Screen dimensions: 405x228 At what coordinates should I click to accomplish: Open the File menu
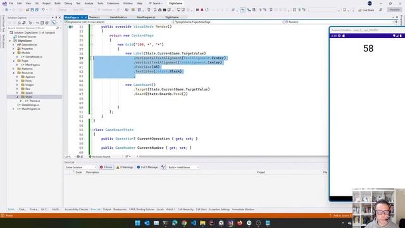tap(11, 3)
